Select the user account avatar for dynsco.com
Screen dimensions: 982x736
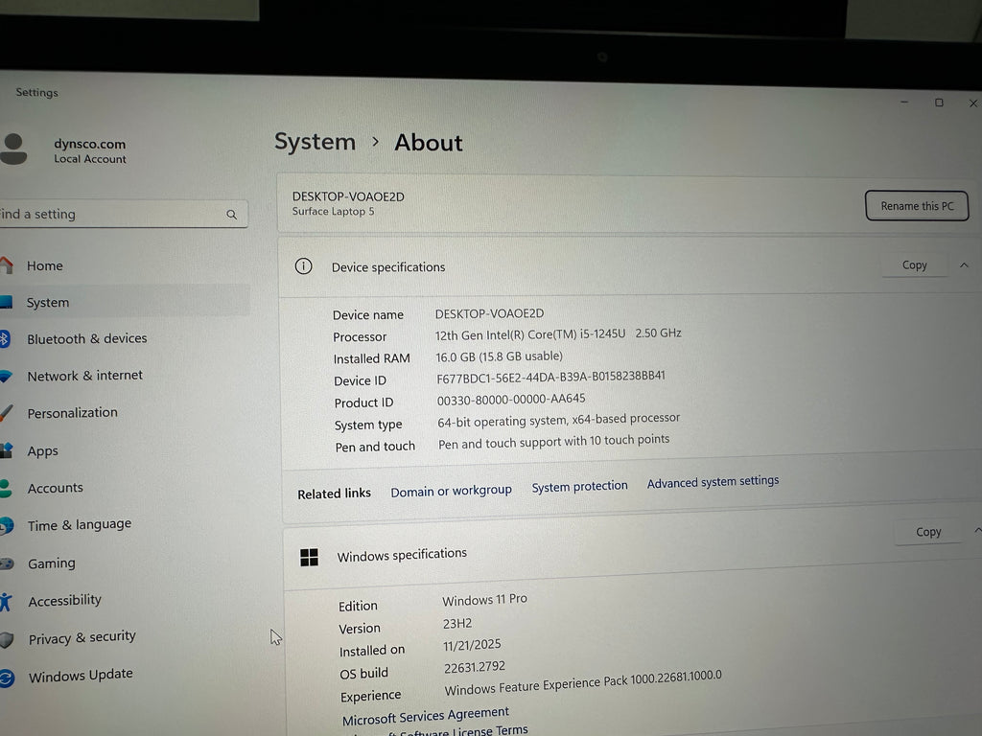tap(15, 150)
